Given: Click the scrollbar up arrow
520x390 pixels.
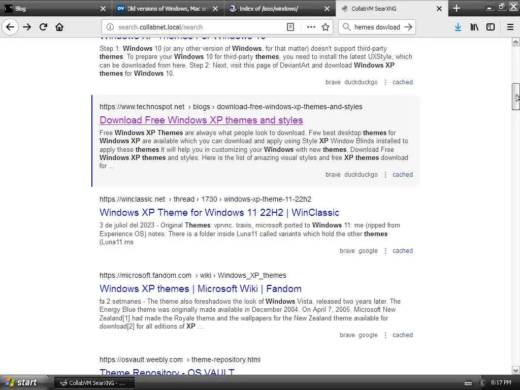Looking at the screenshot, I should (x=516, y=42).
